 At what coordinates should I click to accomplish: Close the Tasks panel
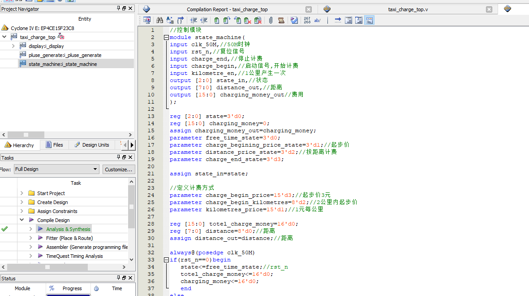coord(130,157)
